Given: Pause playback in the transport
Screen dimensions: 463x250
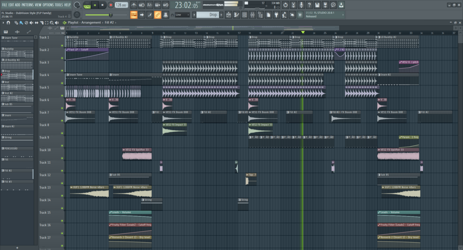Looking at the screenshot, I should [x=95, y=5].
